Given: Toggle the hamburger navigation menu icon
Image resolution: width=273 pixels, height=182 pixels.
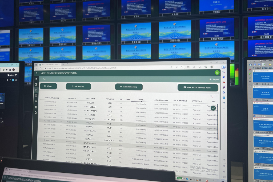Looking at the screenshot, I should click(x=36, y=79).
